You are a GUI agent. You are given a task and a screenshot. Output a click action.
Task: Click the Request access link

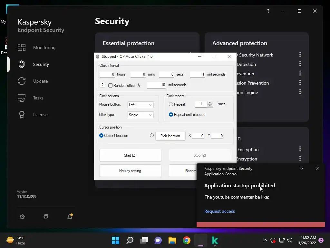[219, 211]
